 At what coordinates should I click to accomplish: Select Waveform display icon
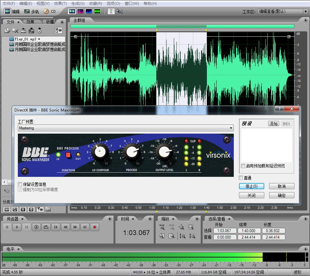coord(72,11)
